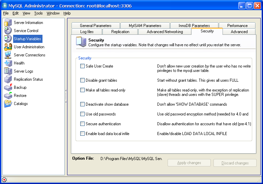Image resolution: width=263 pixels, height=184 pixels.
Task: Open Replication Status section label
Action: pyautogui.click(x=28, y=79)
